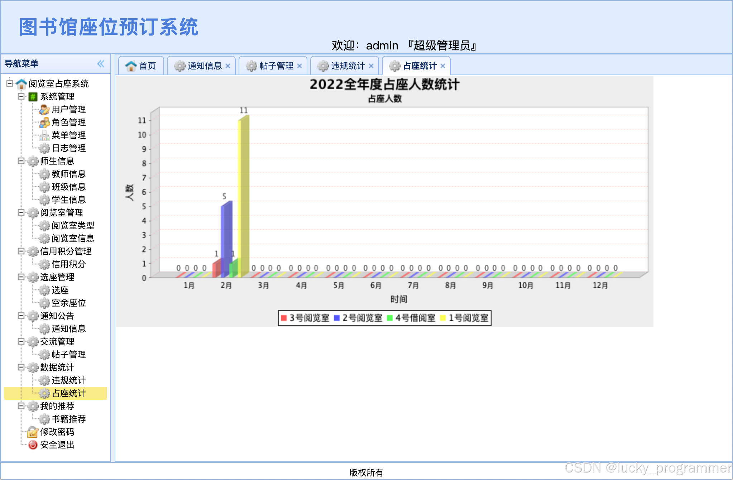Click the red safe logout icon

[x=33, y=445]
